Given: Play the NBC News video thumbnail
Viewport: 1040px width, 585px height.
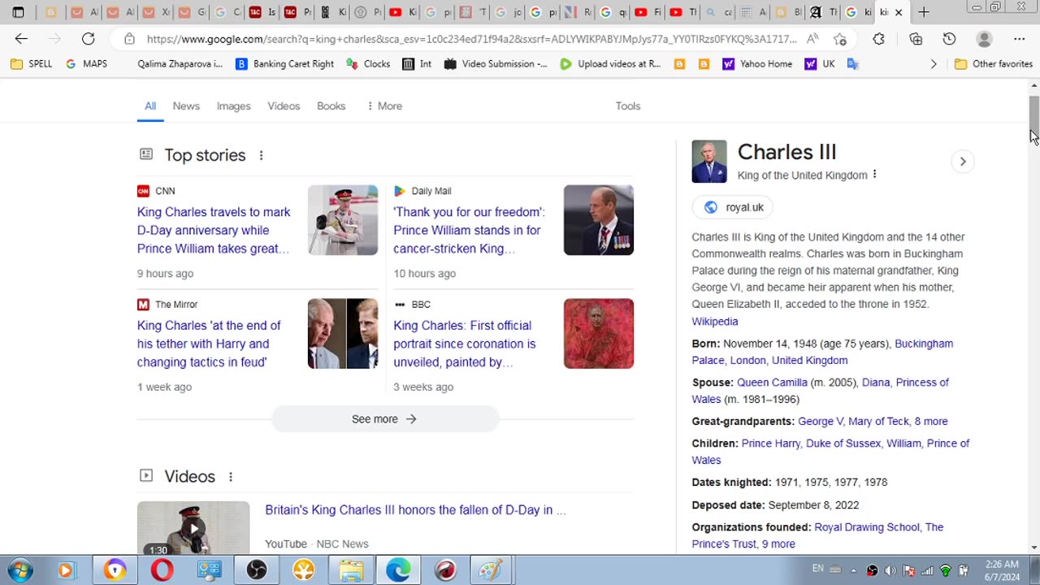Looking at the screenshot, I should click(193, 528).
